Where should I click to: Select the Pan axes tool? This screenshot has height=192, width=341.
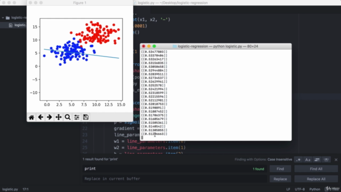(59, 117)
